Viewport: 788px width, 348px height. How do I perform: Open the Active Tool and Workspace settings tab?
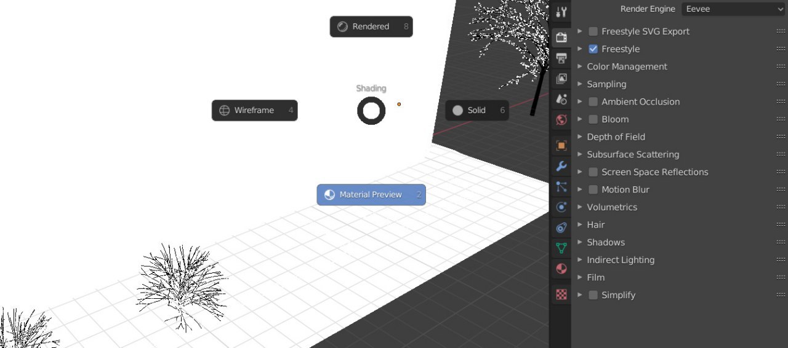[561, 12]
